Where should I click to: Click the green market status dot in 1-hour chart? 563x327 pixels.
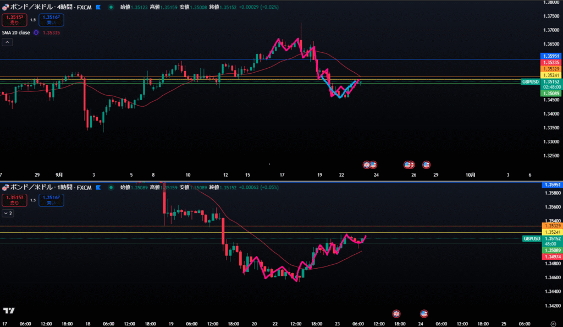click(x=112, y=187)
